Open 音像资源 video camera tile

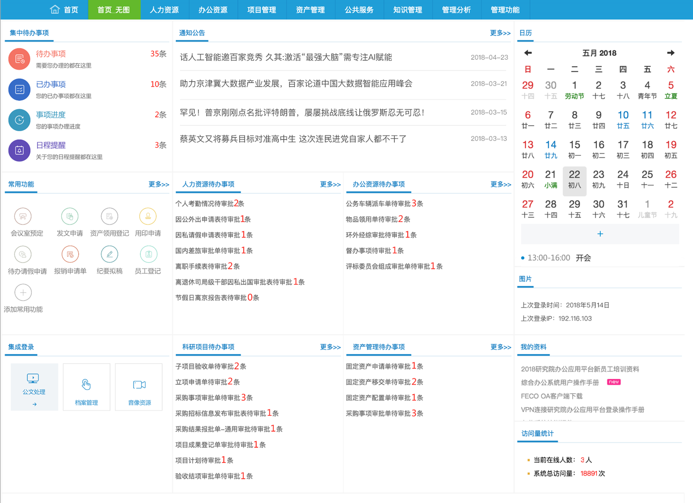tap(139, 387)
